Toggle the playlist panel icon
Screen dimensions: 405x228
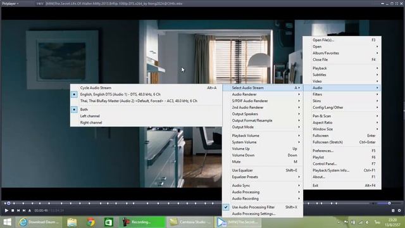pyautogui.click(x=393, y=210)
